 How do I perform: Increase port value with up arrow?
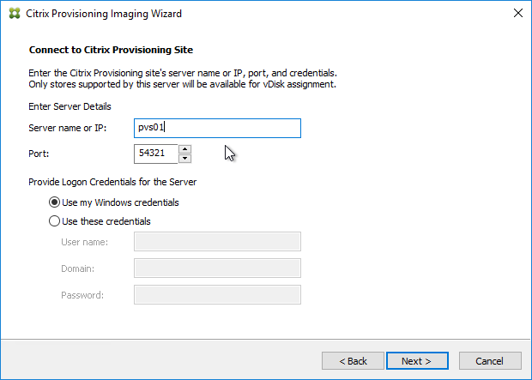point(184,149)
